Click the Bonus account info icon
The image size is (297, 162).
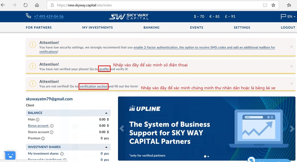coord(52,126)
